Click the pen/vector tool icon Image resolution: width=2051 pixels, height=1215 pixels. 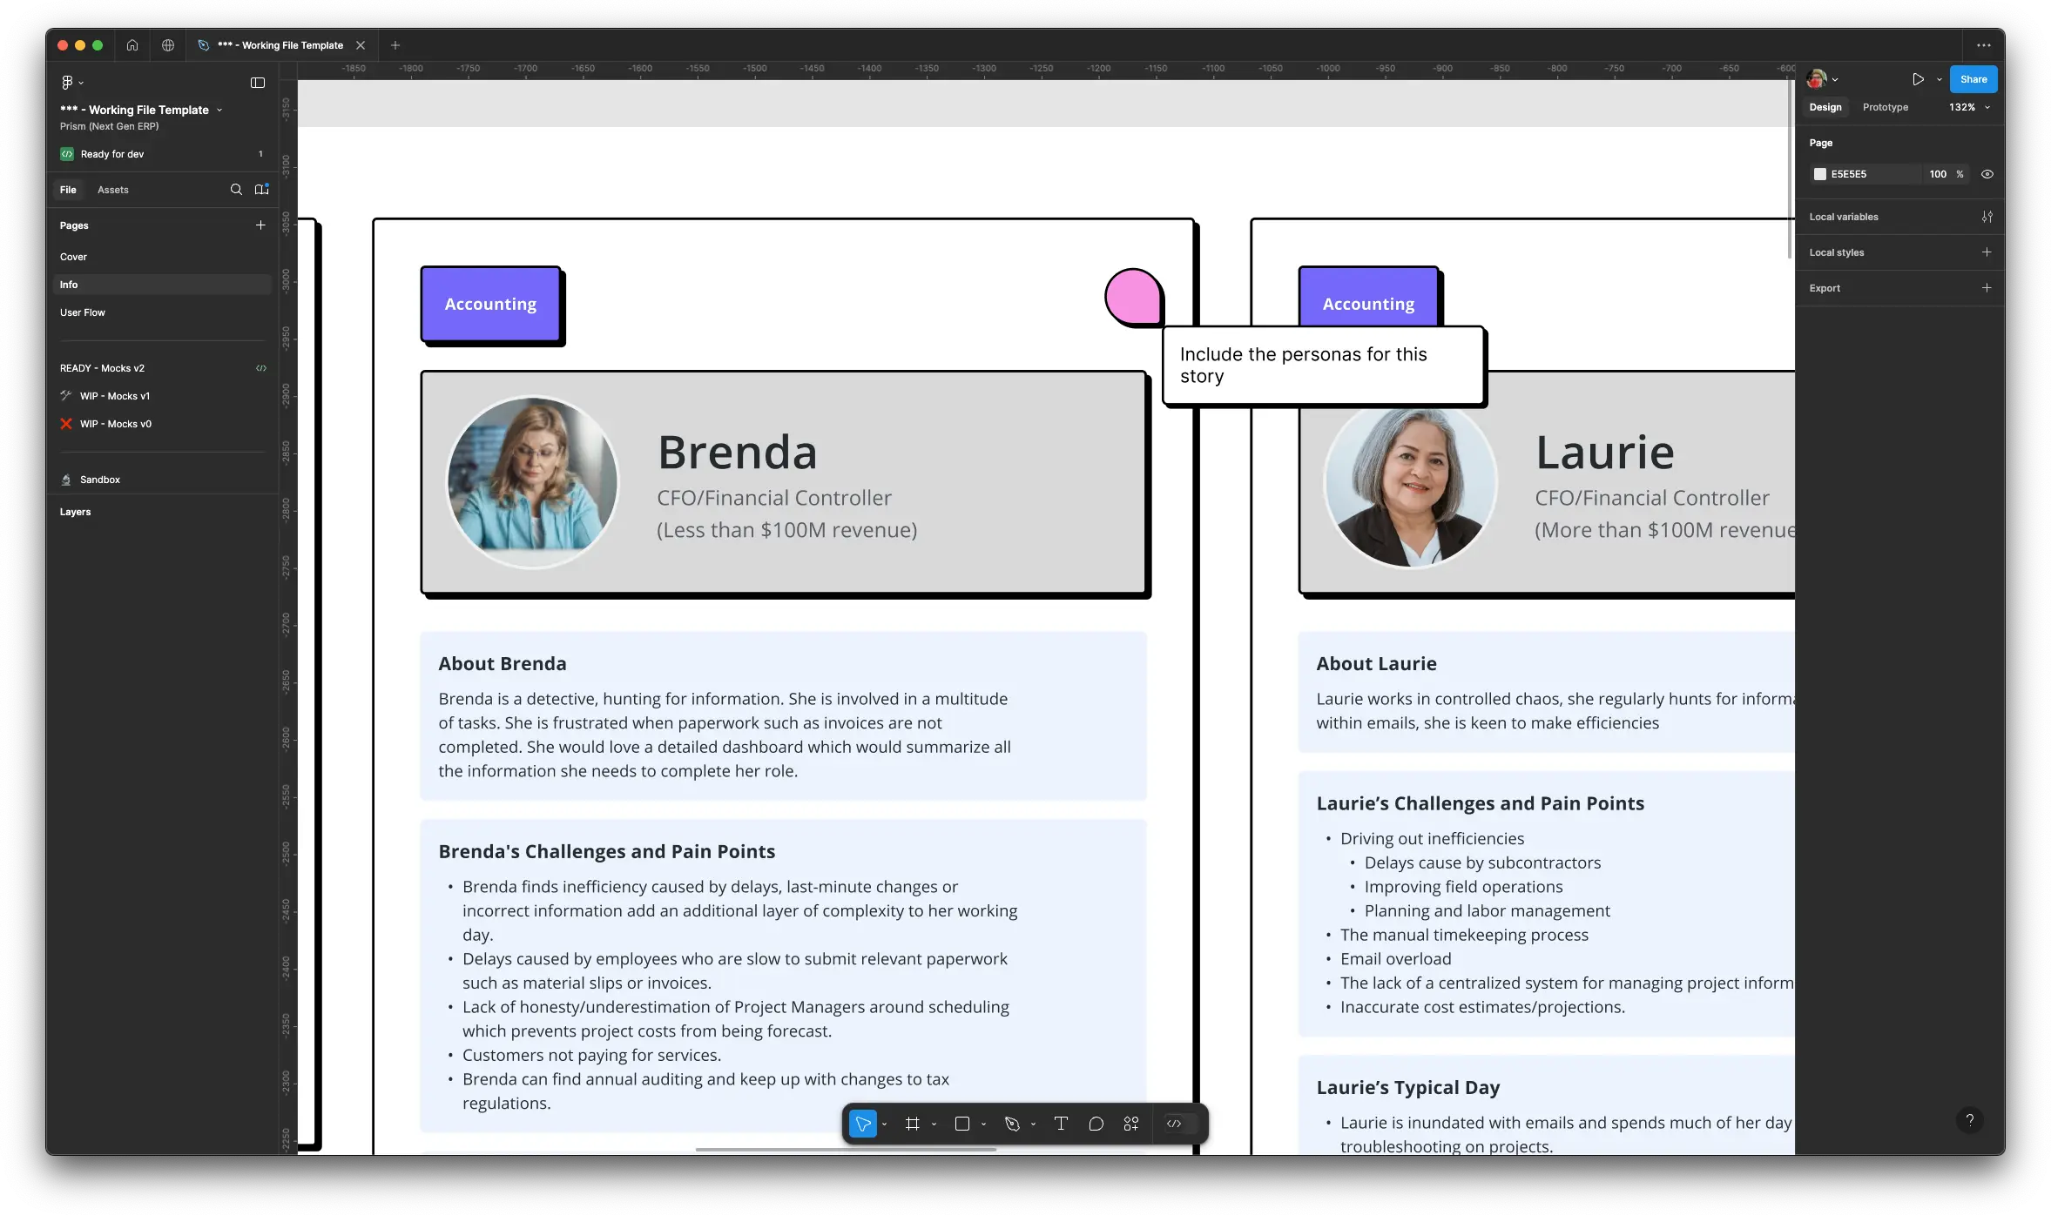1013,1124
